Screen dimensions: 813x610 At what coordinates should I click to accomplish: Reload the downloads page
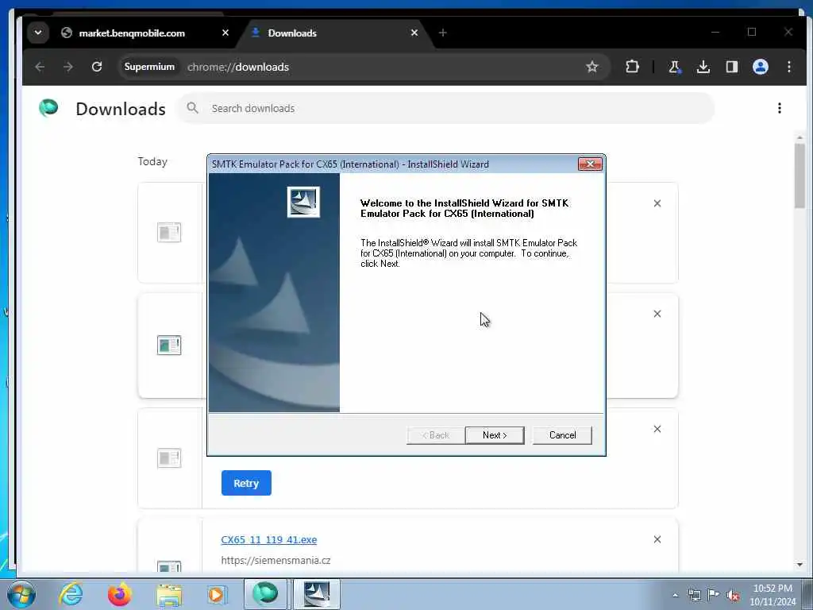coord(96,67)
